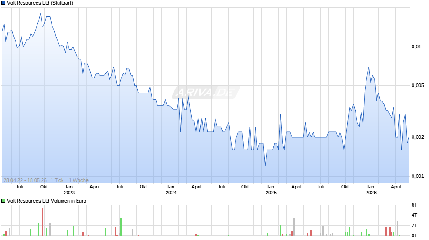Click the 'Jan. 2024' time axis label
The height and width of the screenshot is (240, 429).
(171, 190)
